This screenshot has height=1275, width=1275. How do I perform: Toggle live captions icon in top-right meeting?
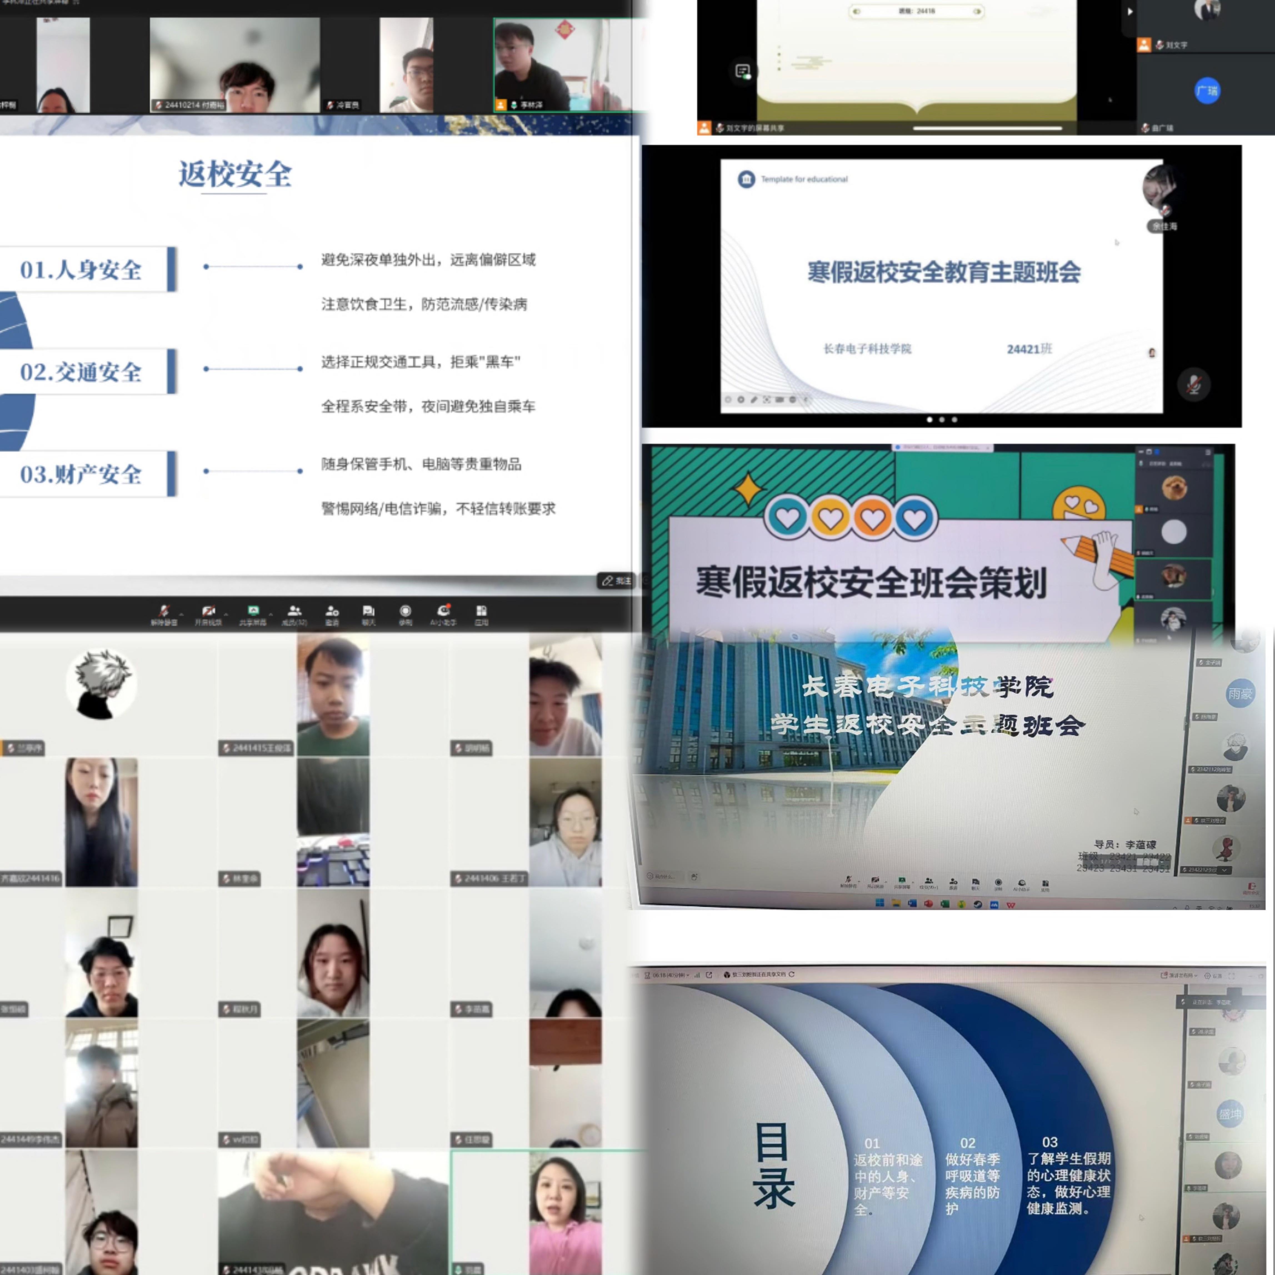[743, 71]
